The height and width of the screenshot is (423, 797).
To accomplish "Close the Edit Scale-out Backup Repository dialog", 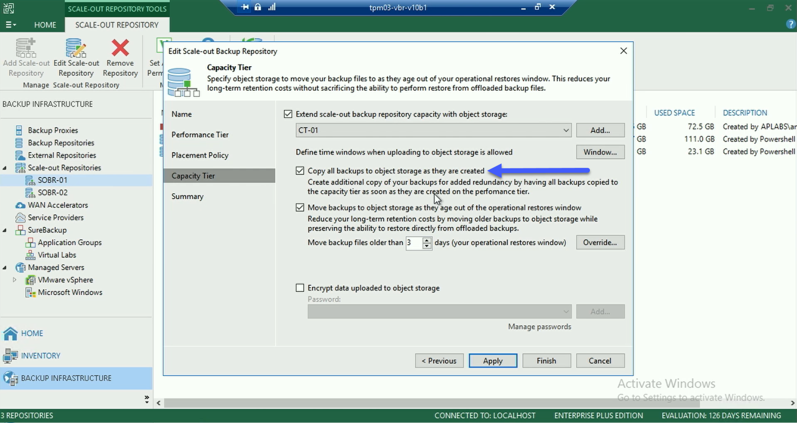I will [x=624, y=51].
